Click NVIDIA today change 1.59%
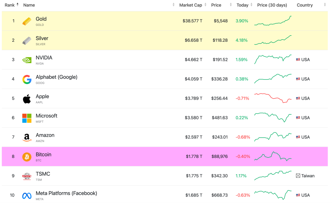The height and width of the screenshot is (203, 332). tap(242, 59)
